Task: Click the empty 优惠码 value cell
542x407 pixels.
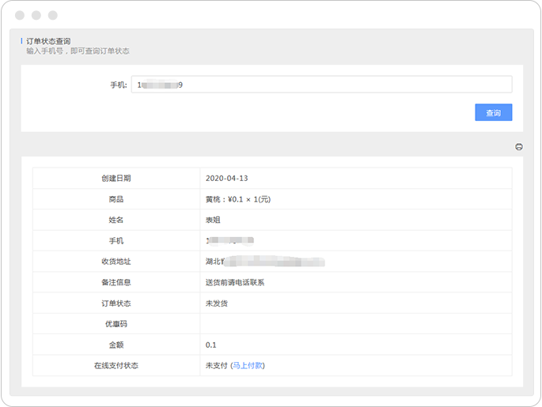Action: click(x=355, y=324)
